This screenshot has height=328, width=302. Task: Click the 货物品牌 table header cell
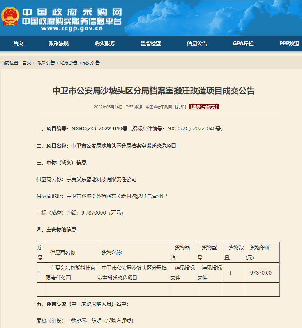coord(184,252)
